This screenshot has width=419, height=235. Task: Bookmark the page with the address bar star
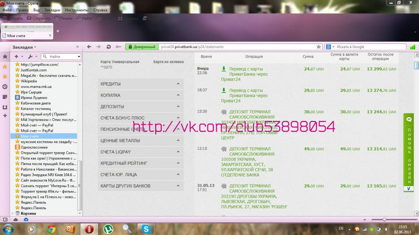click(319, 47)
